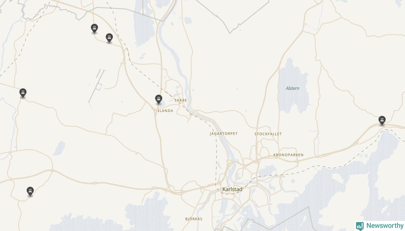
Task: Click the Björkås place label
Action: point(194,219)
